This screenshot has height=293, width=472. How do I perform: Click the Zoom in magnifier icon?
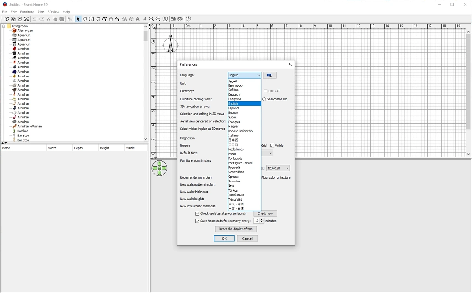point(151,19)
